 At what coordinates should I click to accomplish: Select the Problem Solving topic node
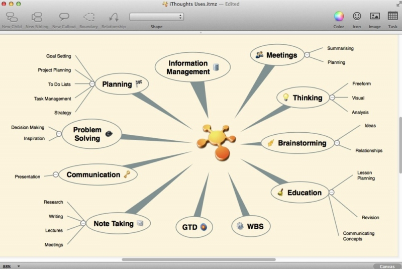[91, 134]
